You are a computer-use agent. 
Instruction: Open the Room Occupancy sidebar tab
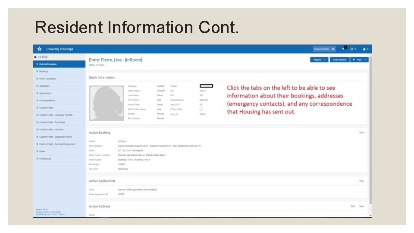tap(59, 79)
